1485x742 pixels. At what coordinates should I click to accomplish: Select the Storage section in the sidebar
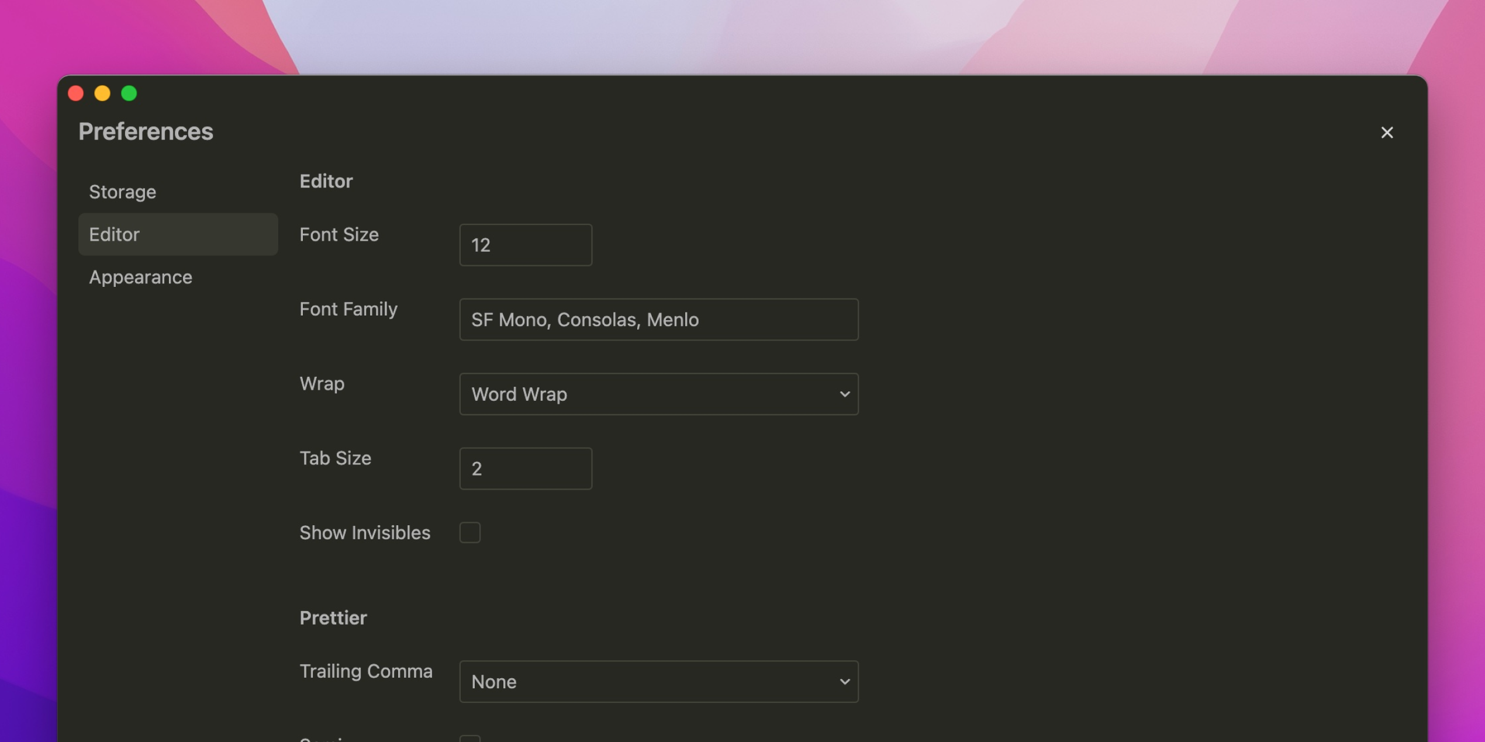coord(122,191)
